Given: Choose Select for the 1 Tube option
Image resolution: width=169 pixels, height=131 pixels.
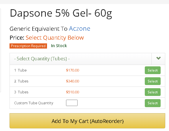Looking at the screenshot, I should click(x=153, y=70).
